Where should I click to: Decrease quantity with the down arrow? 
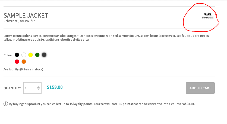coord(38,89)
